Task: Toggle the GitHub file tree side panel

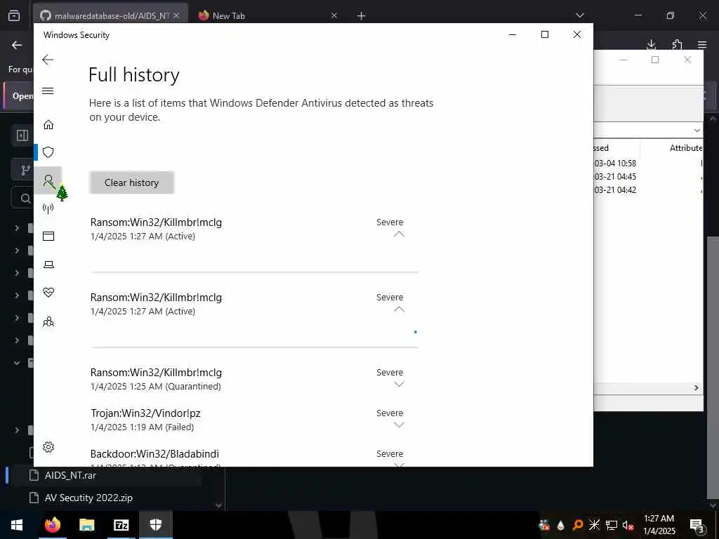Action: pyautogui.click(x=22, y=135)
